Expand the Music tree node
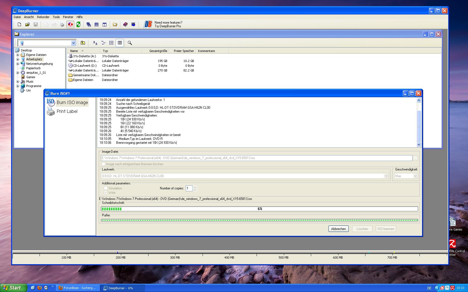468x292 pixels. pyautogui.click(x=18, y=81)
